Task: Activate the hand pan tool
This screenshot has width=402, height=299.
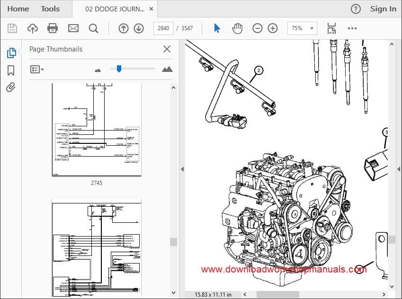Action: coord(237,28)
